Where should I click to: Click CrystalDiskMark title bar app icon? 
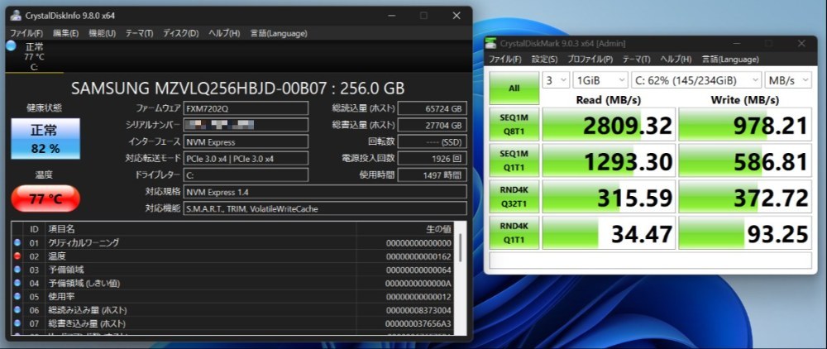491,43
